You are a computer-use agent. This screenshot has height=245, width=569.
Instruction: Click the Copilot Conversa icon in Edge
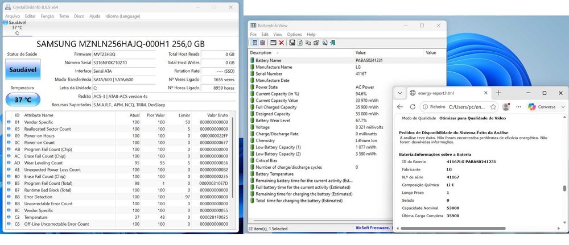(x=531, y=107)
